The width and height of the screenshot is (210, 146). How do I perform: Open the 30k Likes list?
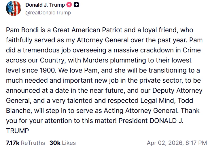[x=63, y=143]
